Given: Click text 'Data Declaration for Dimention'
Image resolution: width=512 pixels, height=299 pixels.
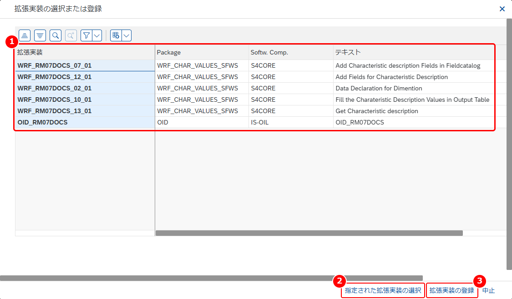Looking at the screenshot, I should click(x=379, y=88).
